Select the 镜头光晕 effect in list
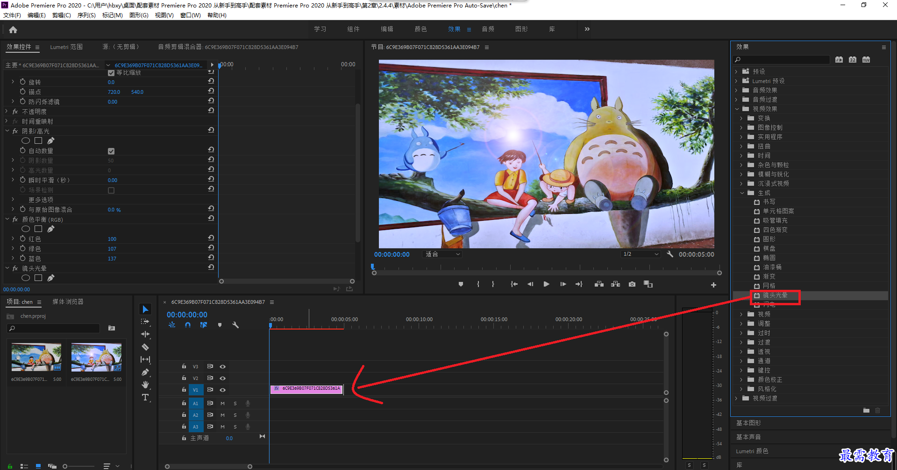 (775, 295)
